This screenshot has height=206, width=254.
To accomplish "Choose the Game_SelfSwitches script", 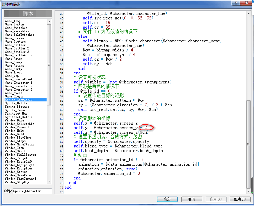I will coord(20,35).
